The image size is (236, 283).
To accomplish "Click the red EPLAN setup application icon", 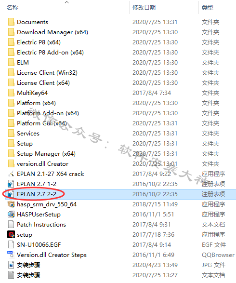I will tap(11, 234).
